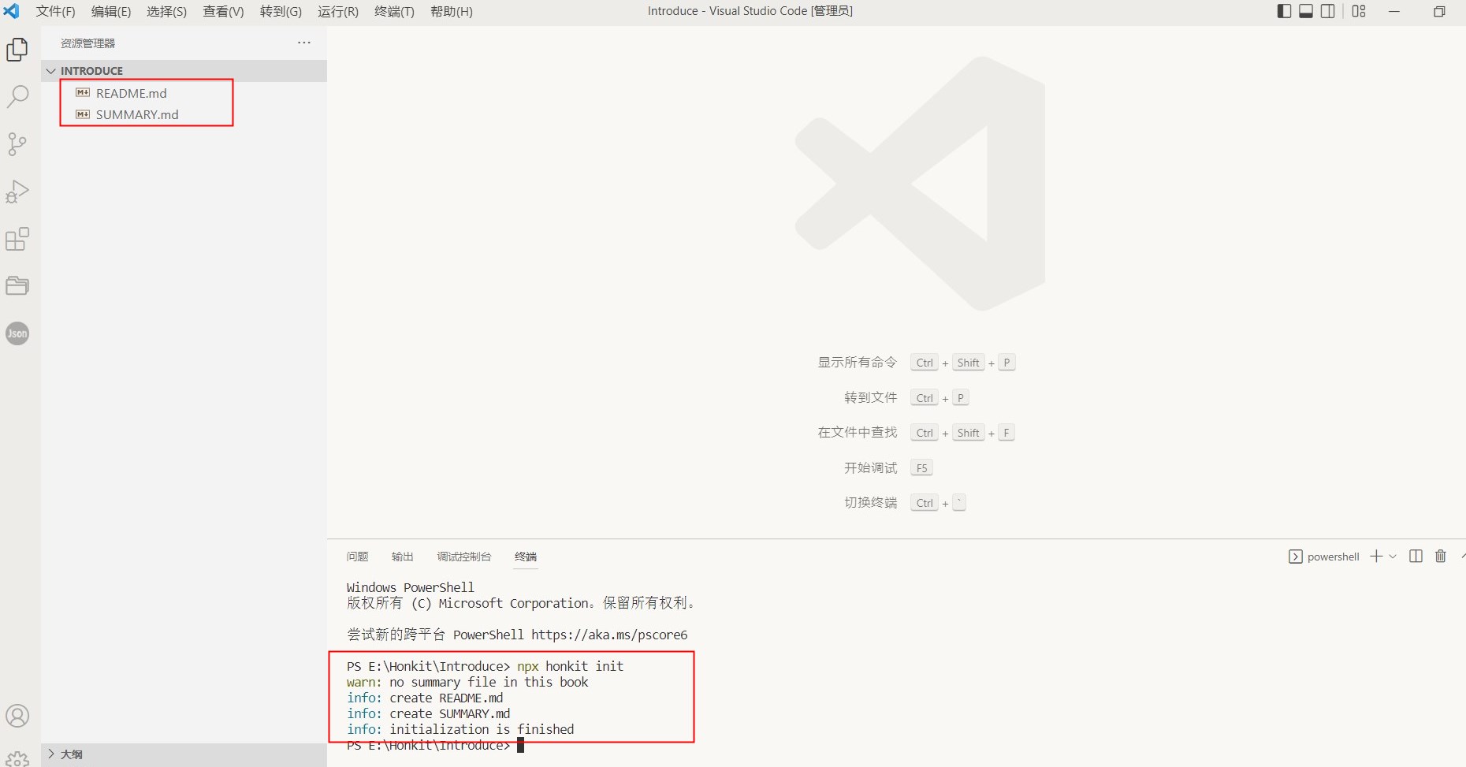This screenshot has width=1466, height=767.
Task: Click the VS Code logo in title bar
Action: click(12, 11)
